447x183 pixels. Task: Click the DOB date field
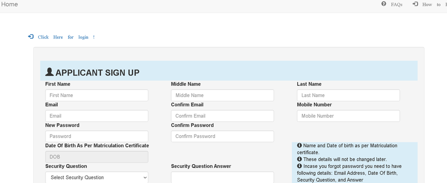pyautogui.click(x=96, y=157)
